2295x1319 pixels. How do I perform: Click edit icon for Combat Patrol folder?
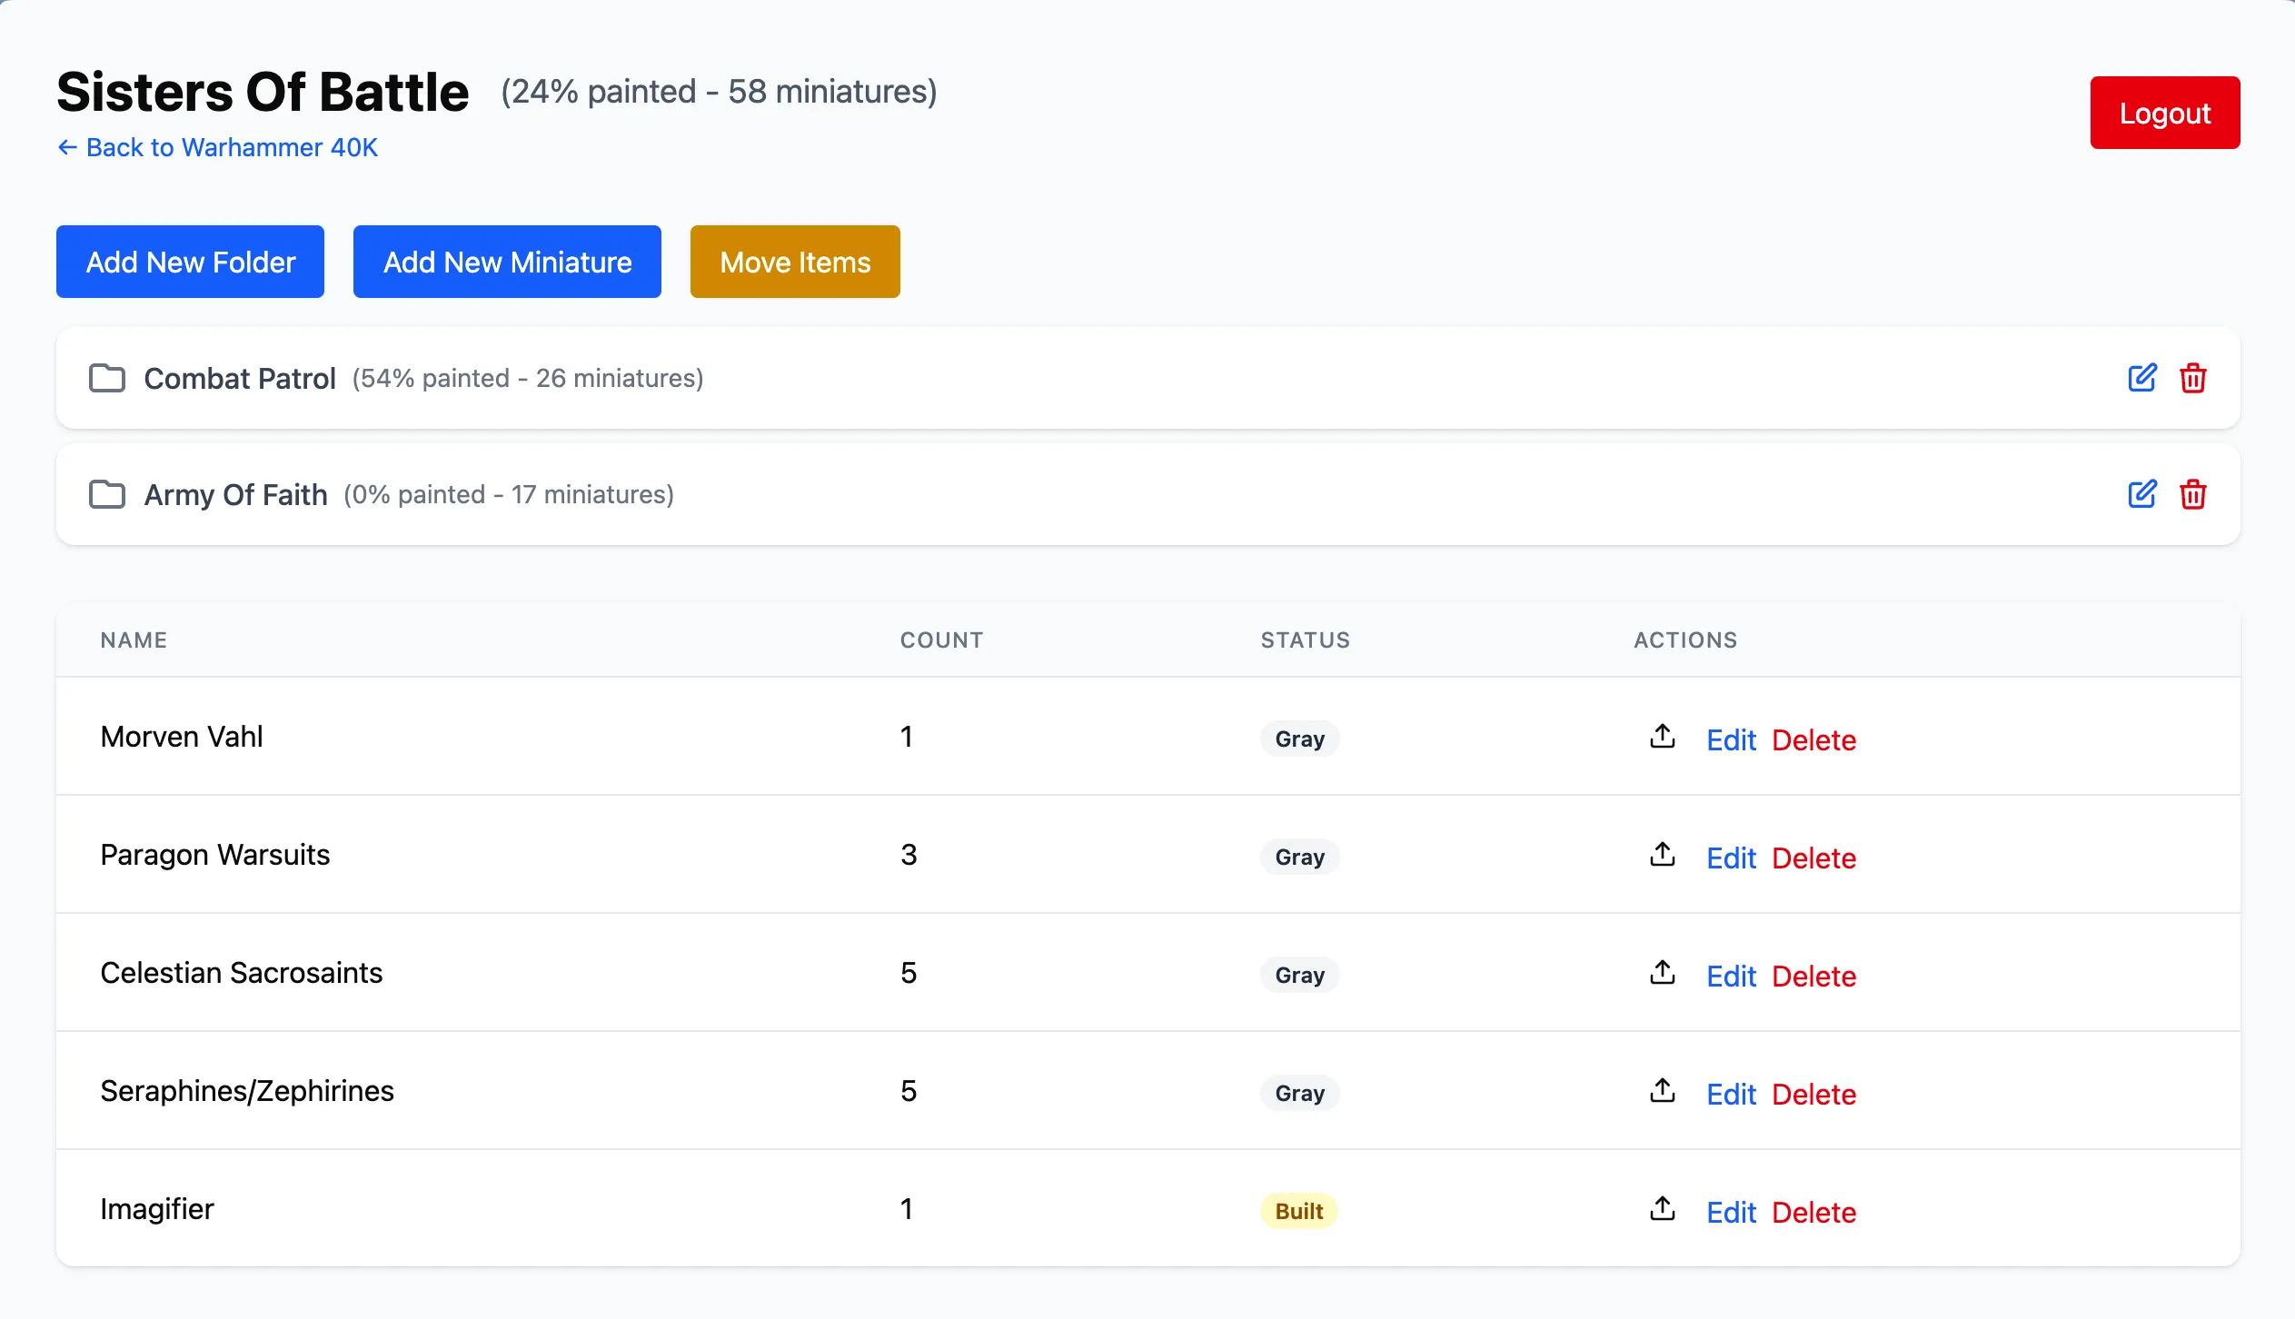pyautogui.click(x=2141, y=378)
